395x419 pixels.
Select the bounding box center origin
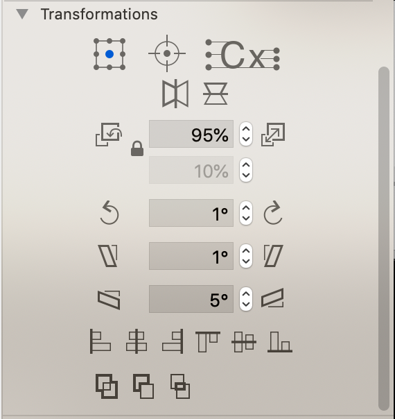click(x=109, y=54)
